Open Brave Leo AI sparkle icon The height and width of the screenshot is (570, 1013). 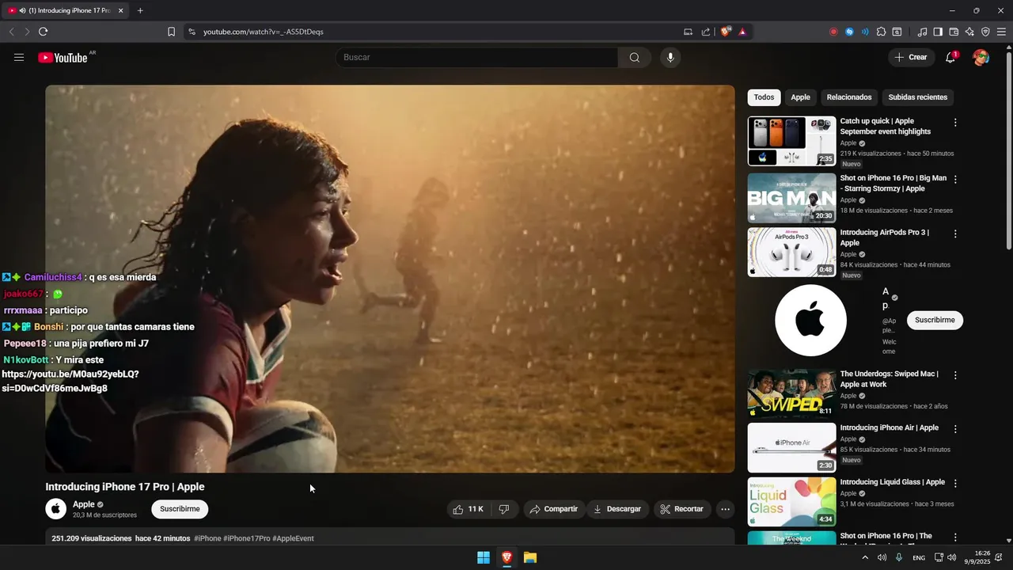pos(969,32)
